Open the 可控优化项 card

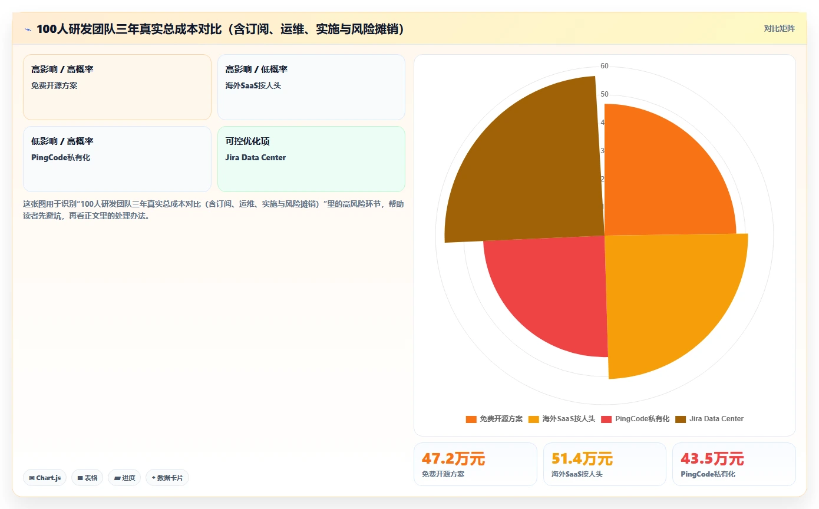point(311,159)
